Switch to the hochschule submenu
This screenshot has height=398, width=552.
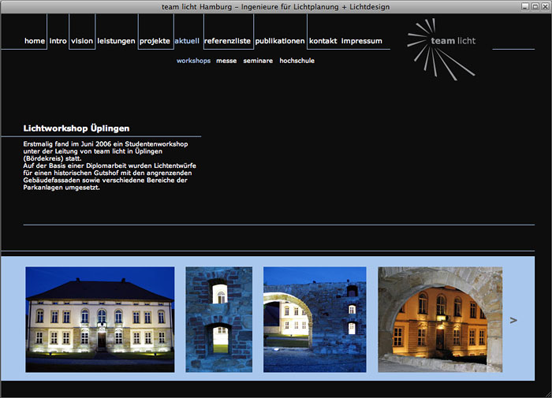297,61
